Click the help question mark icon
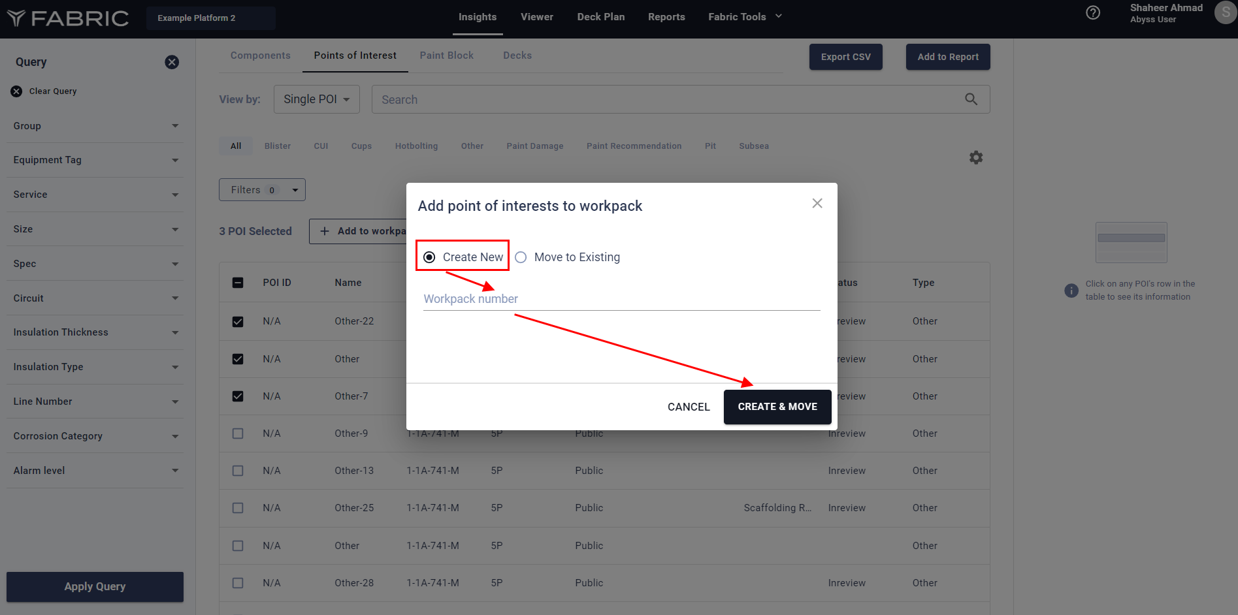This screenshot has width=1238, height=615. pyautogui.click(x=1093, y=13)
